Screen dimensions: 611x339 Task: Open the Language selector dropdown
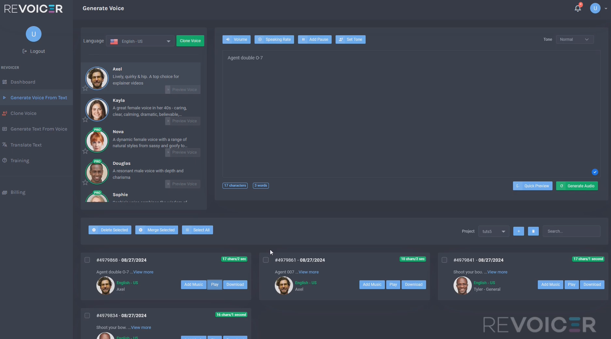pyautogui.click(x=140, y=41)
